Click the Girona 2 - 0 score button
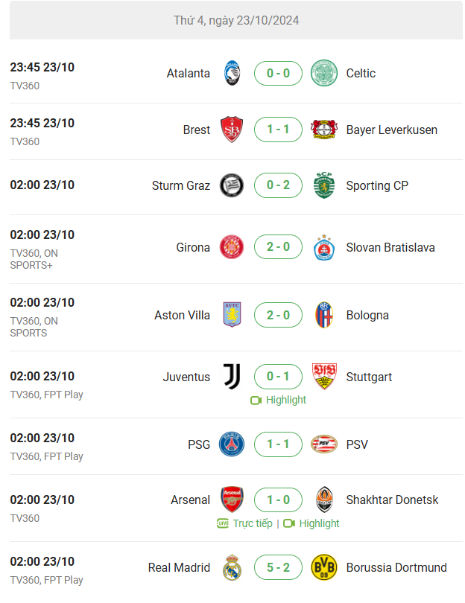 click(278, 246)
